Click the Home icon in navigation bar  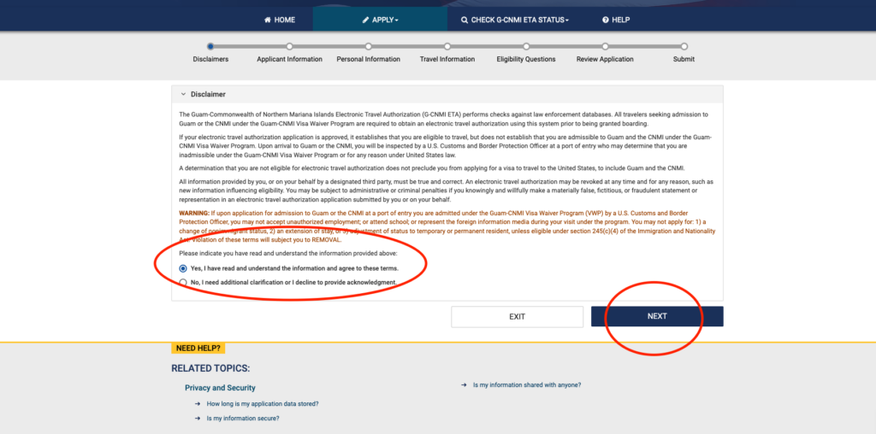[268, 20]
